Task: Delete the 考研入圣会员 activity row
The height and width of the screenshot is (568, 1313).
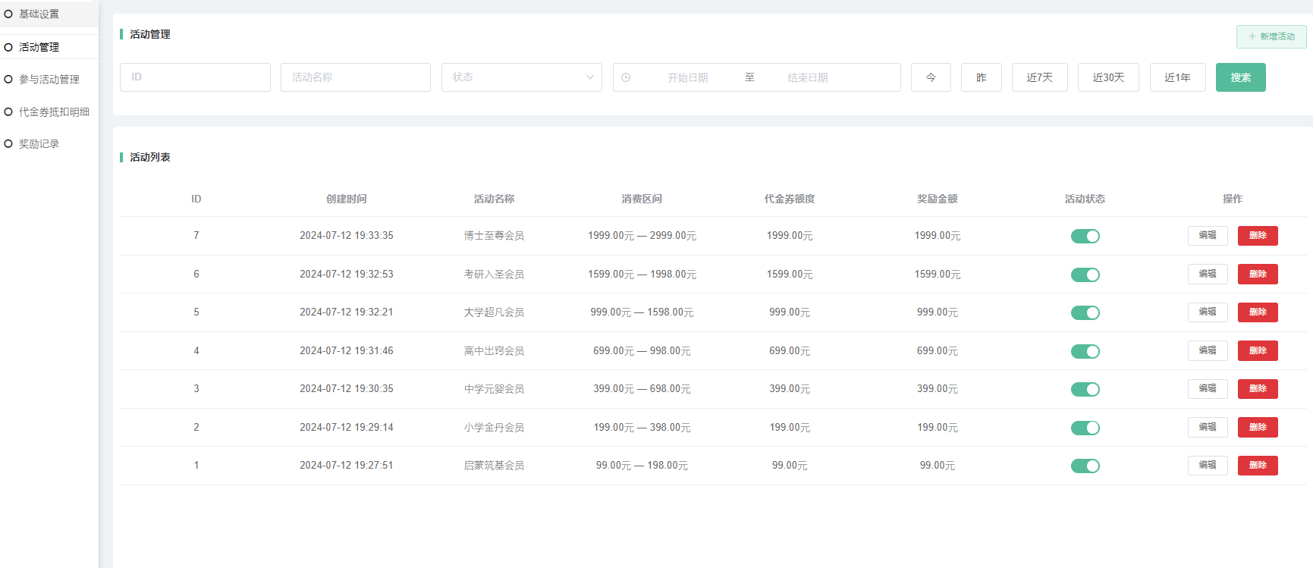Action: [1257, 275]
